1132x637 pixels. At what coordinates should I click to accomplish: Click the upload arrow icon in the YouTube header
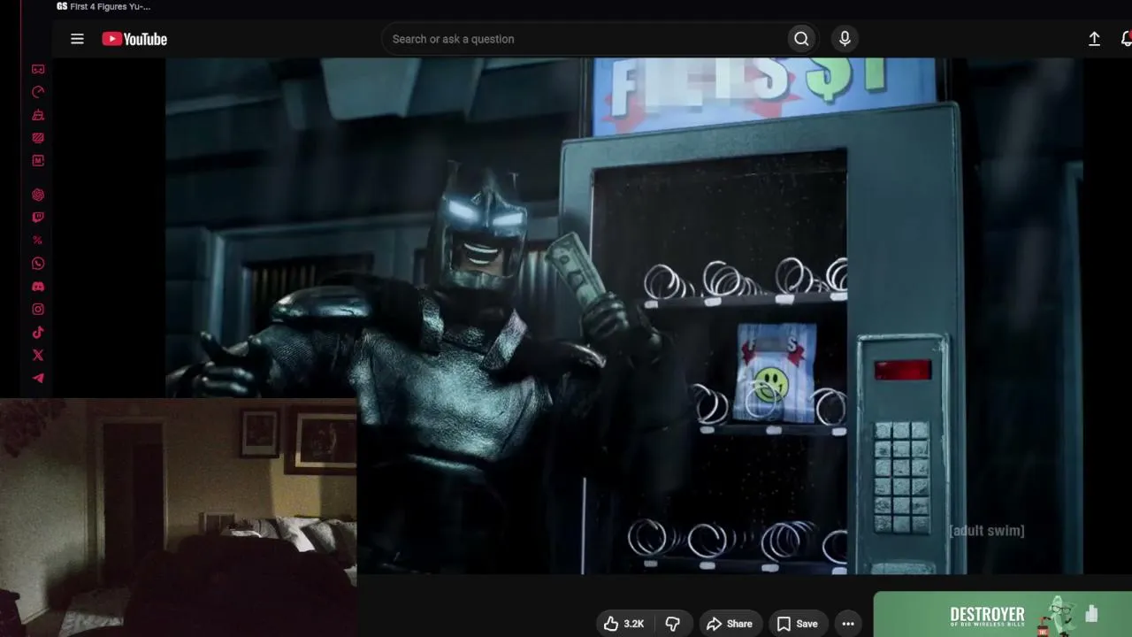[x=1094, y=39]
